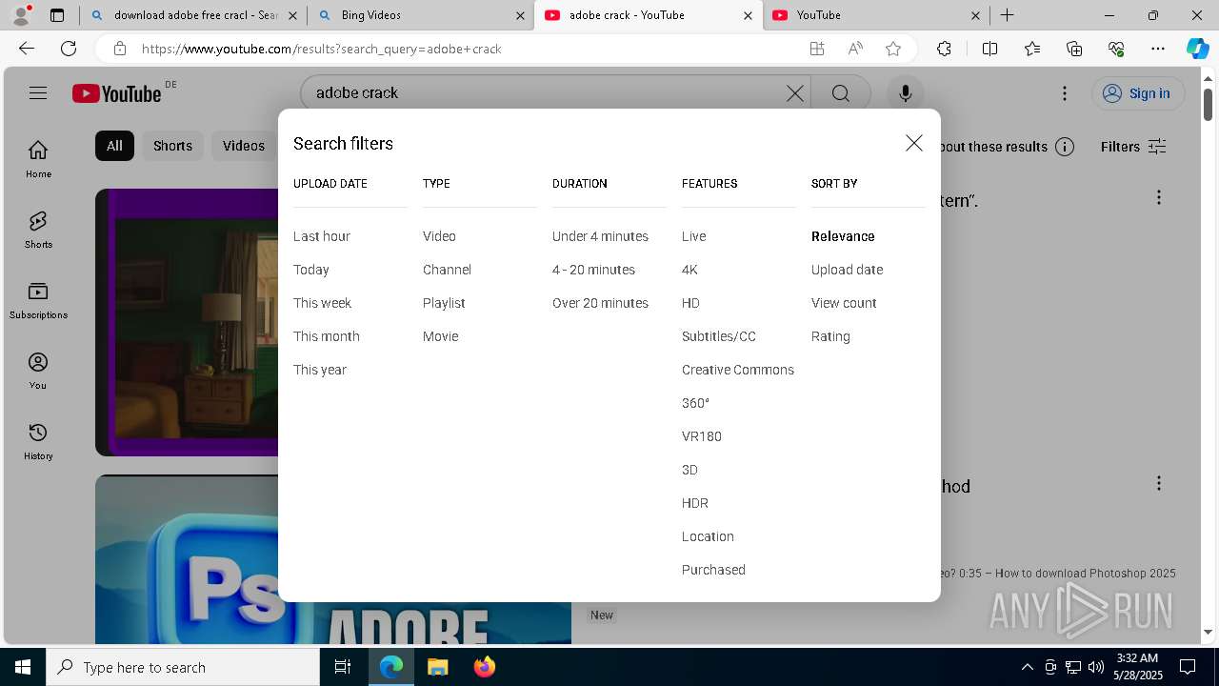Viewport: 1219px width, 686px height.
Task: Choose duration '4 - 20 minutes'
Action: (593, 270)
